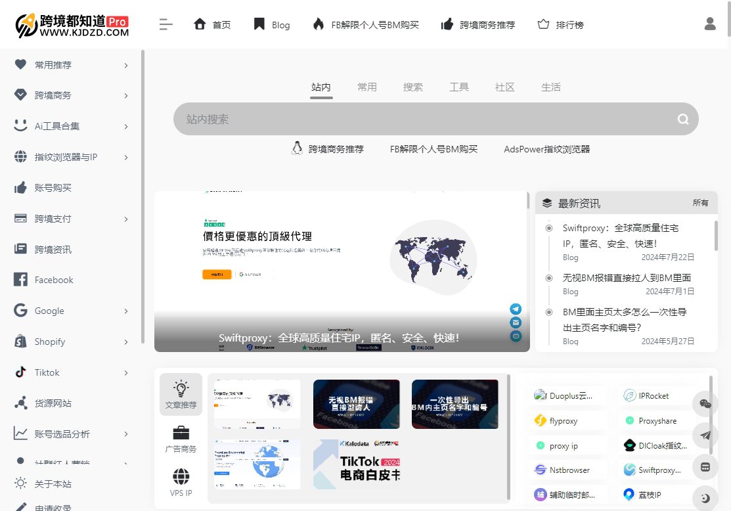
Task: Click the heart icon beside 常用推荐
Action: 20,64
